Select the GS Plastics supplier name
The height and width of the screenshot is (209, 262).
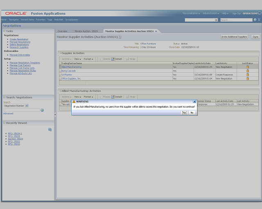pos(67,75)
